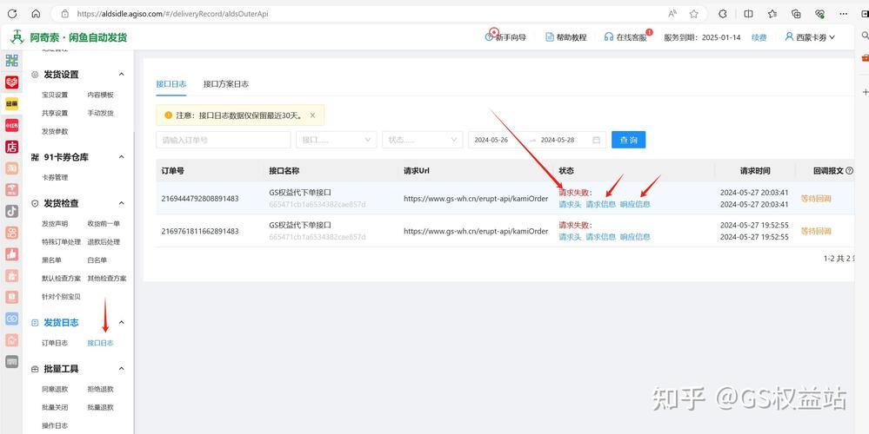Open browser settings and more menu
The height and width of the screenshot is (434, 869).
pyautogui.click(x=844, y=14)
